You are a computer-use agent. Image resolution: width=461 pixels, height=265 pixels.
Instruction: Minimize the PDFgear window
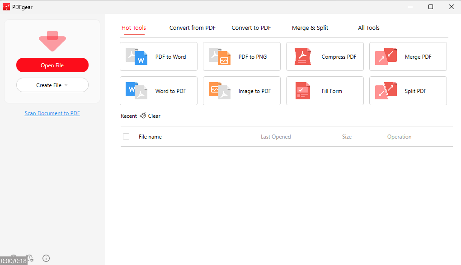pos(410,7)
